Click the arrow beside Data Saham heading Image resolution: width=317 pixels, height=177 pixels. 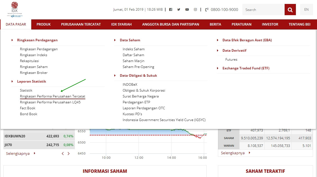pyautogui.click(x=115, y=40)
